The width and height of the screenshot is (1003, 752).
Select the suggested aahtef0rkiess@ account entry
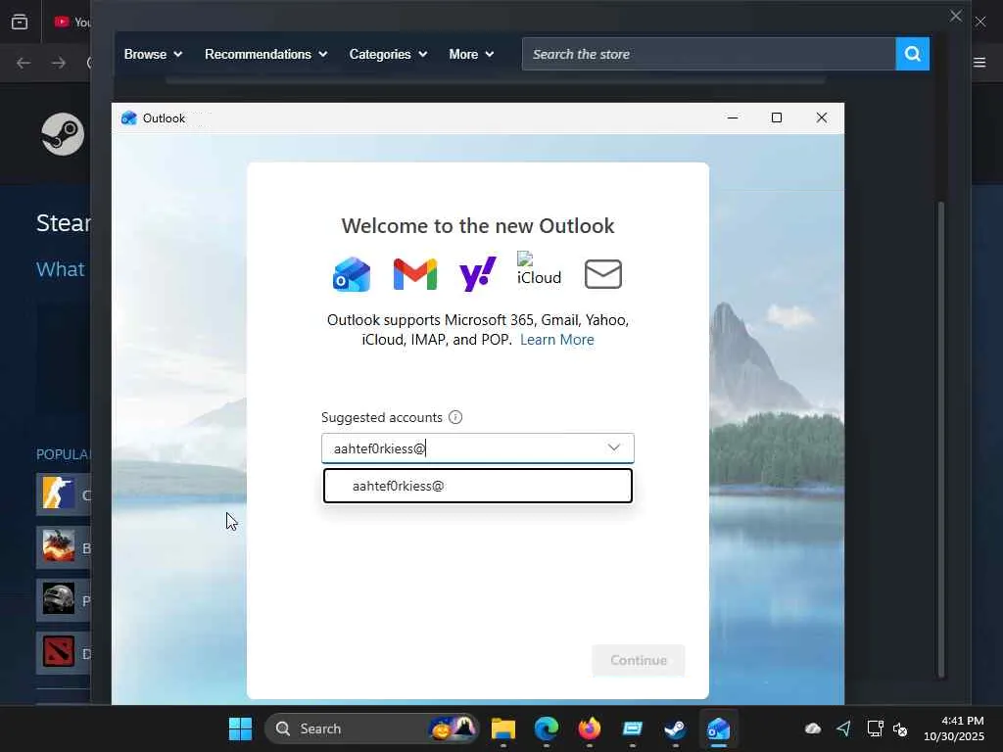pos(477,486)
